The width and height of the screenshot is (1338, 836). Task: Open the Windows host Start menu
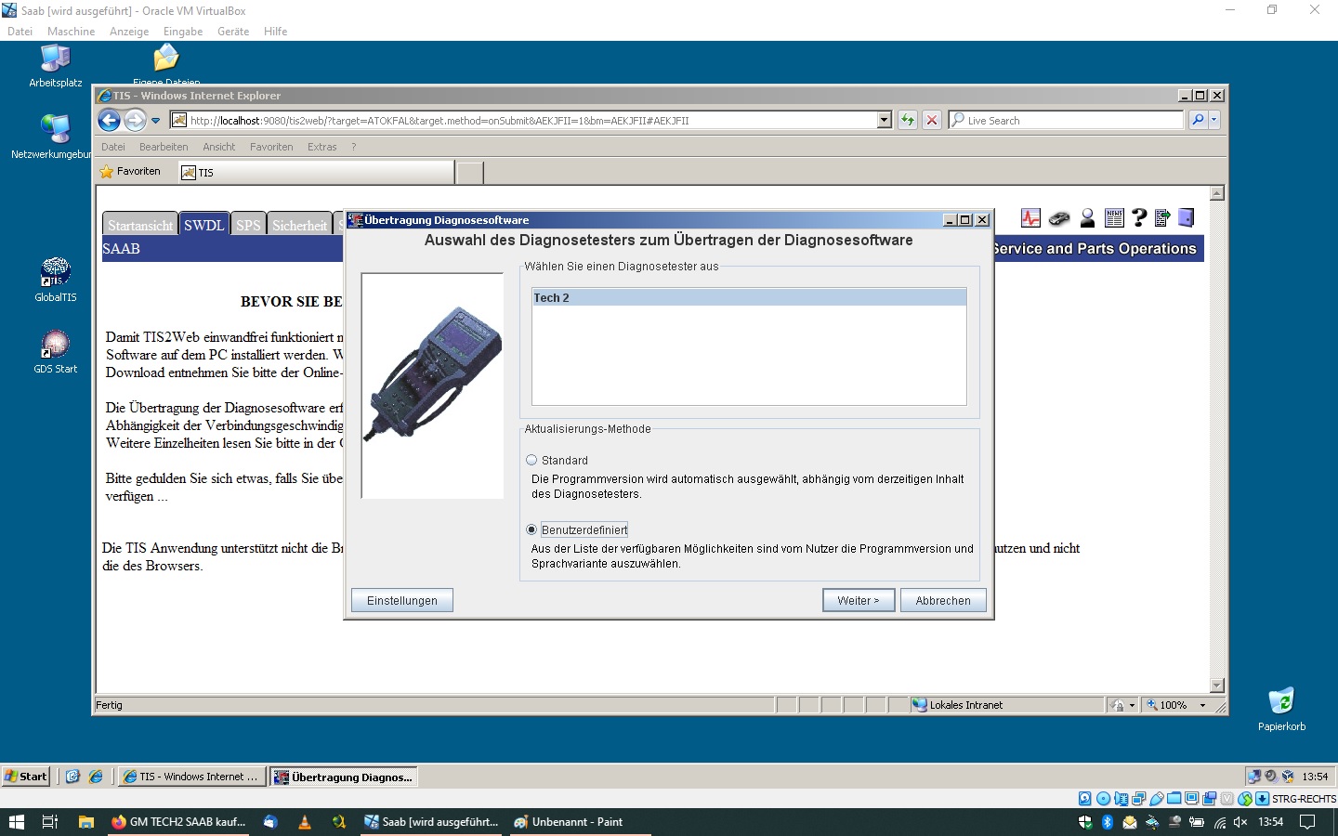pos(16,822)
